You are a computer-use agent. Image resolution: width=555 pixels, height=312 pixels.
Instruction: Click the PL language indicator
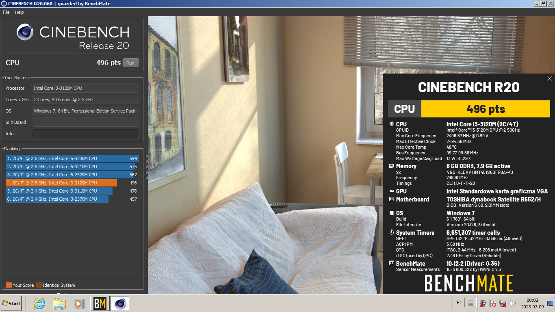pyautogui.click(x=460, y=303)
